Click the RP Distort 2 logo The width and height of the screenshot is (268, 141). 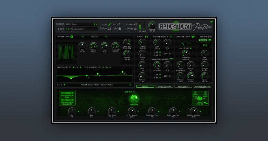coord(175,27)
